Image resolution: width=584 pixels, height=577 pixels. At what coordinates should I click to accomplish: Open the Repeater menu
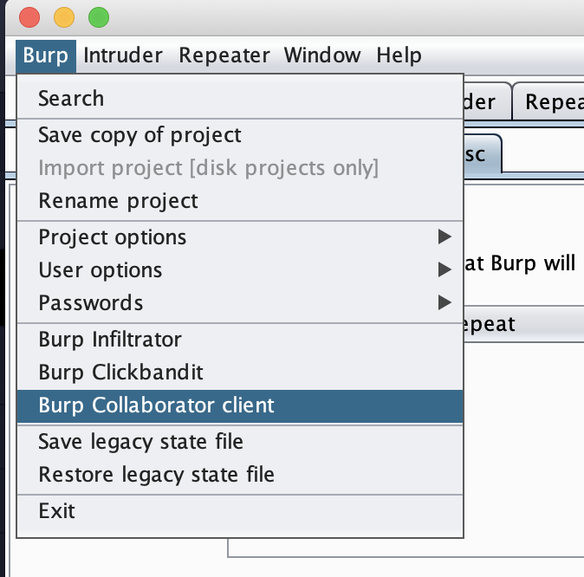(x=224, y=55)
